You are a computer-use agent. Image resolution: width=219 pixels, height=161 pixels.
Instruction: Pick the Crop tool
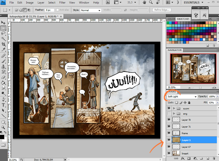pyautogui.click(x=3, y=44)
